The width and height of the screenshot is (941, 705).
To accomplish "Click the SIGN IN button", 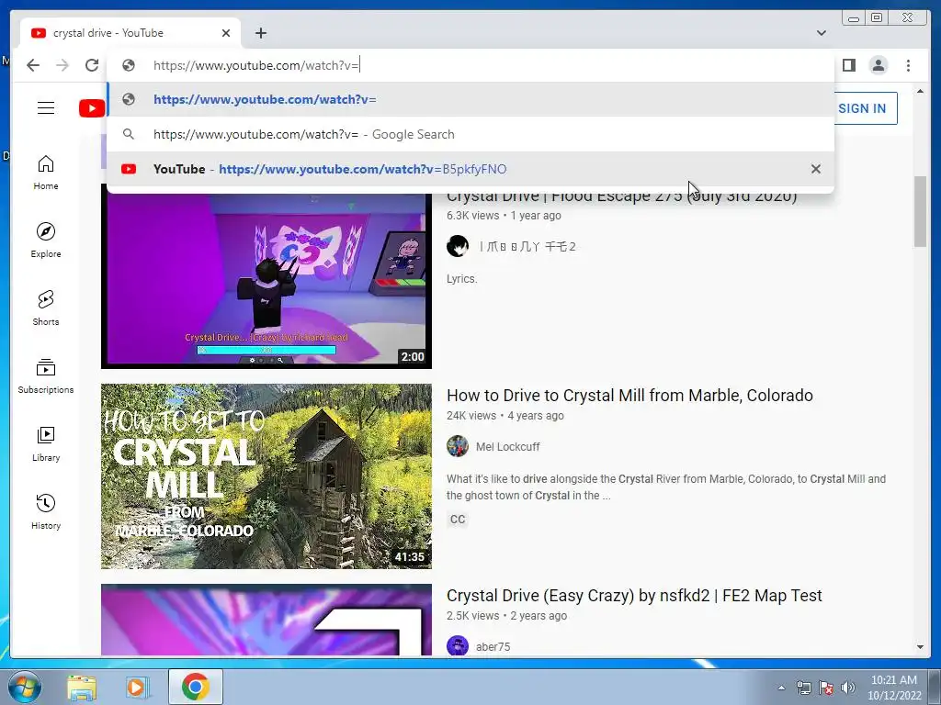I will [865, 108].
